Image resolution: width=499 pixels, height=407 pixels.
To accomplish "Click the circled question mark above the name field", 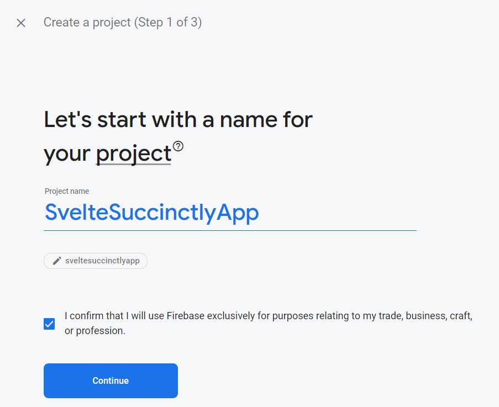I will click(x=178, y=146).
